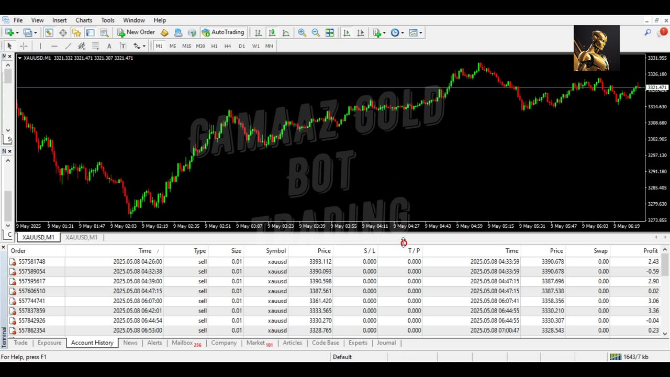Toggle the AutoTrading button
Image resolution: width=670 pixels, height=377 pixels.
(x=223, y=32)
